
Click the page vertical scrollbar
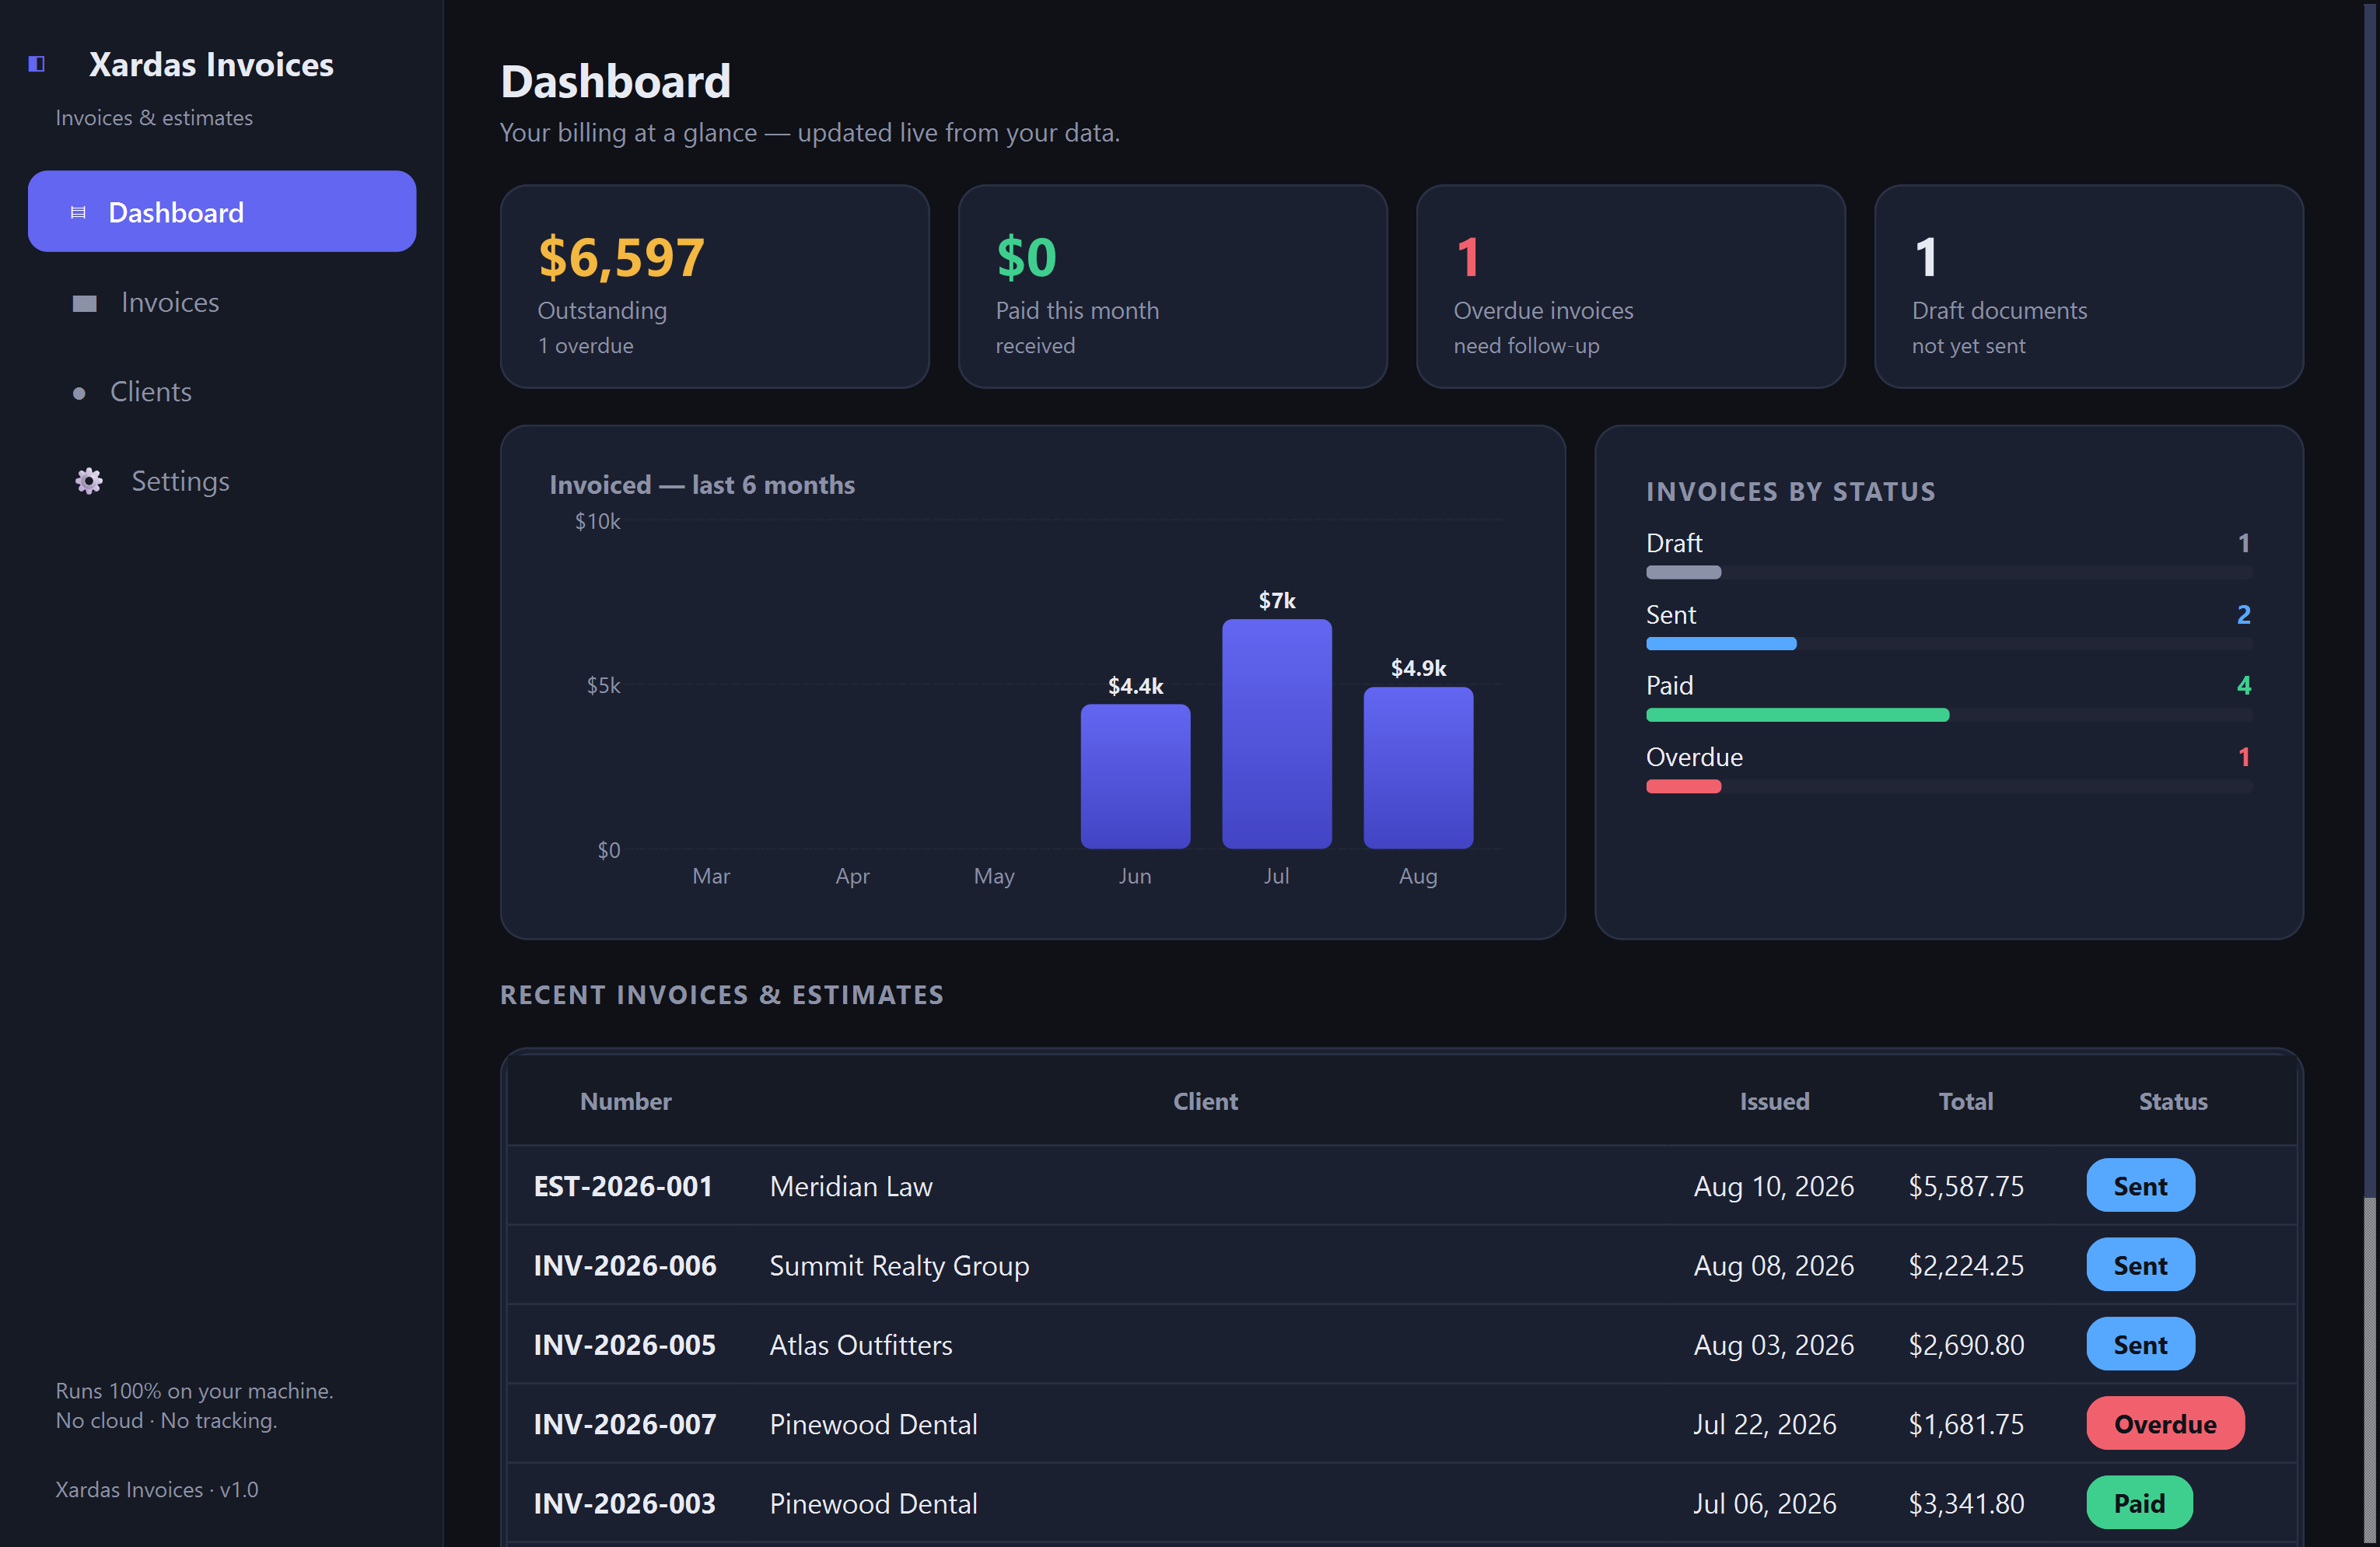pyautogui.click(x=2370, y=773)
